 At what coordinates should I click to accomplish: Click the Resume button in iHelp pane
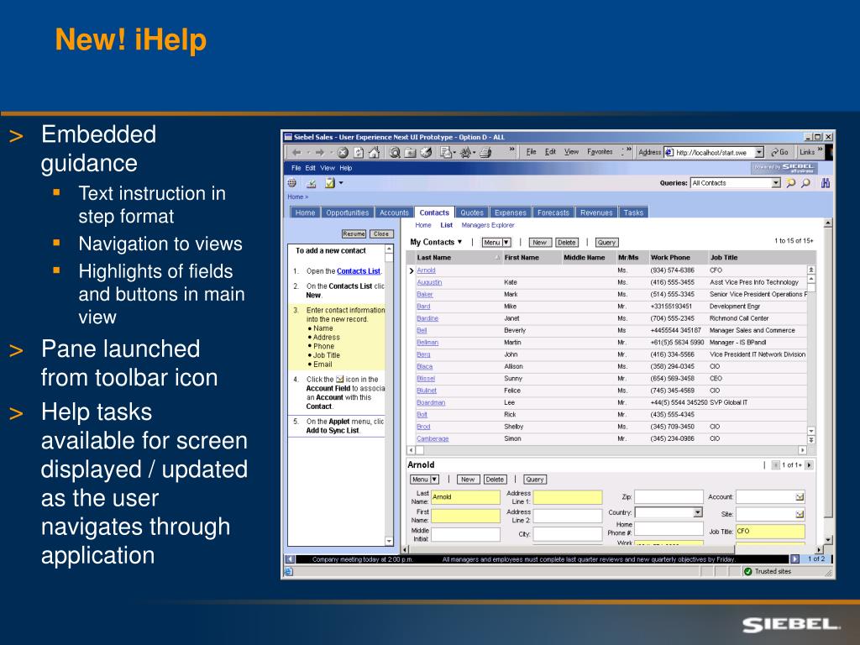point(354,233)
